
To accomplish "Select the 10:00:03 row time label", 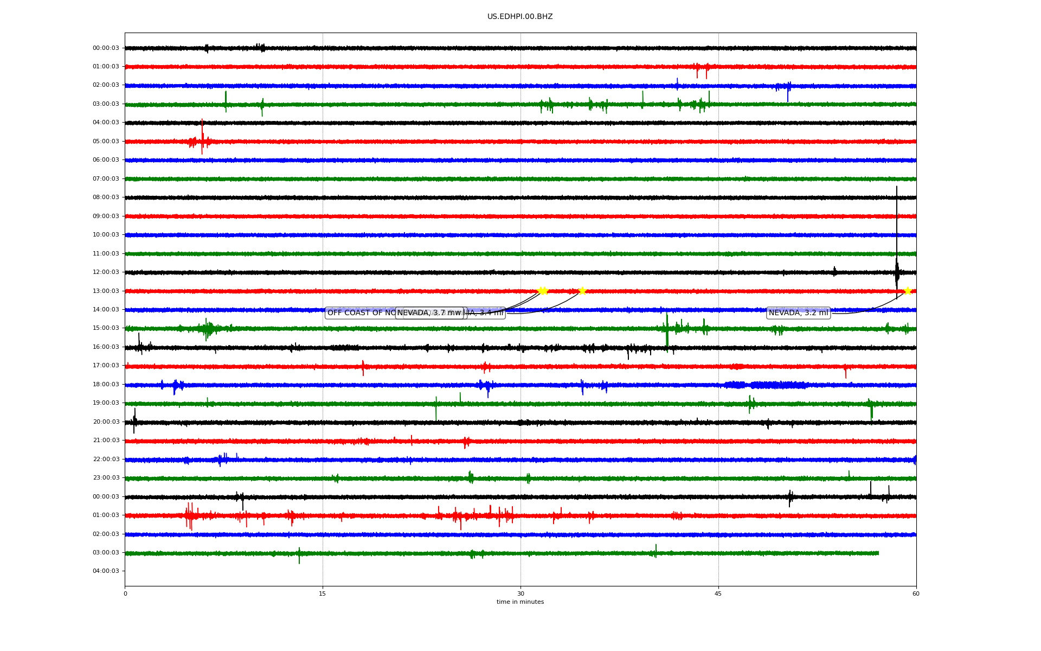I will pyautogui.click(x=106, y=235).
